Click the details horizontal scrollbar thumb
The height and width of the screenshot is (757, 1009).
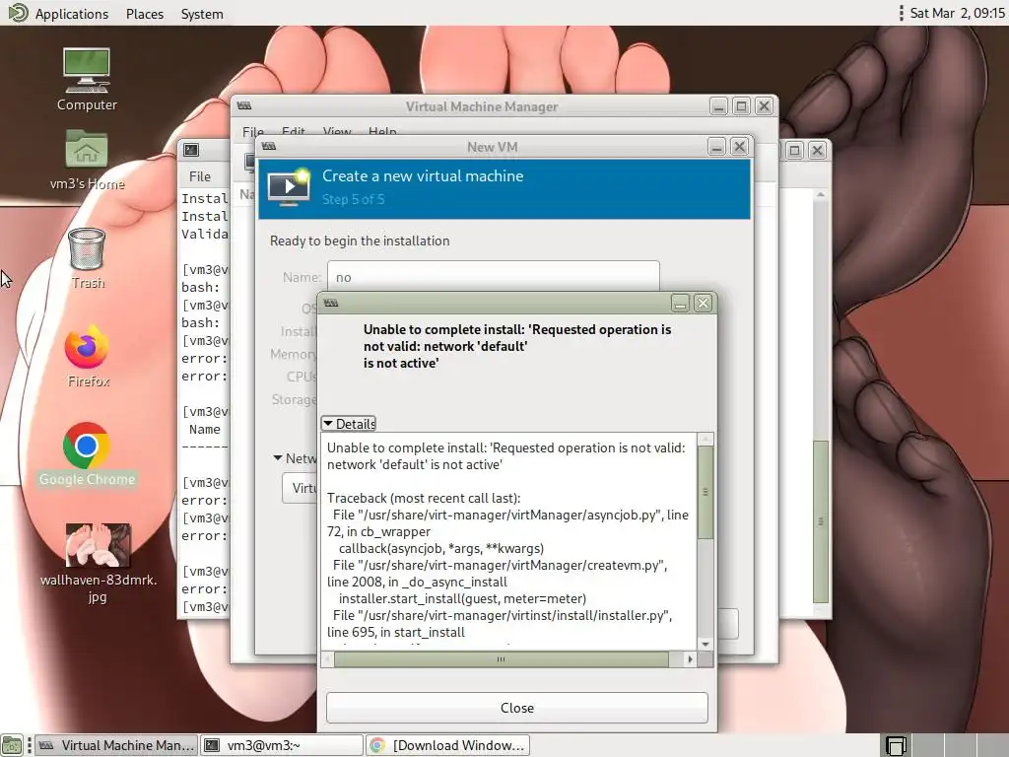(501, 659)
